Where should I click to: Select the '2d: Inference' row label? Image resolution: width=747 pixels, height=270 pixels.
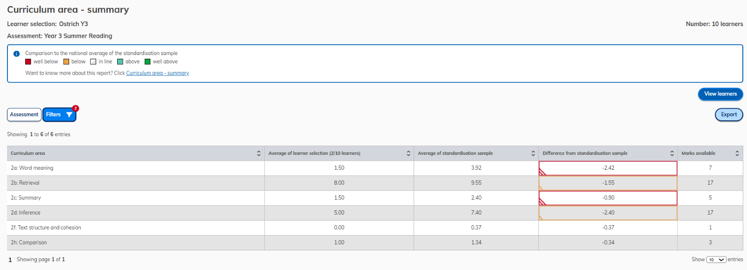26,213
